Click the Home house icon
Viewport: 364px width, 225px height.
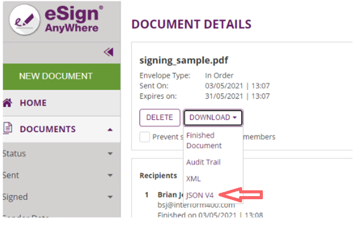[x=8, y=103]
